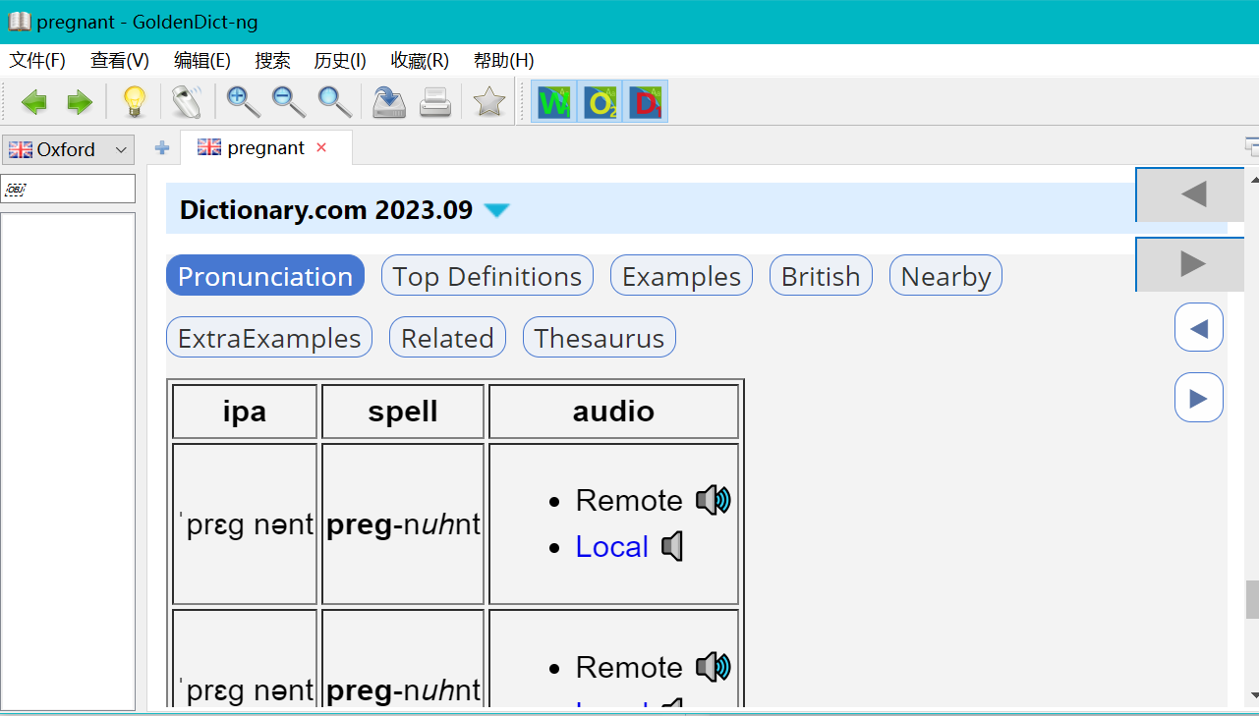Add to favorites with the star icon
Screen dimensions: 1259x716
click(x=489, y=101)
